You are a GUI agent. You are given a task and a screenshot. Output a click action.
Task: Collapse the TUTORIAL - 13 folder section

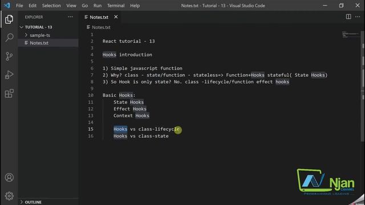[x=22, y=27]
